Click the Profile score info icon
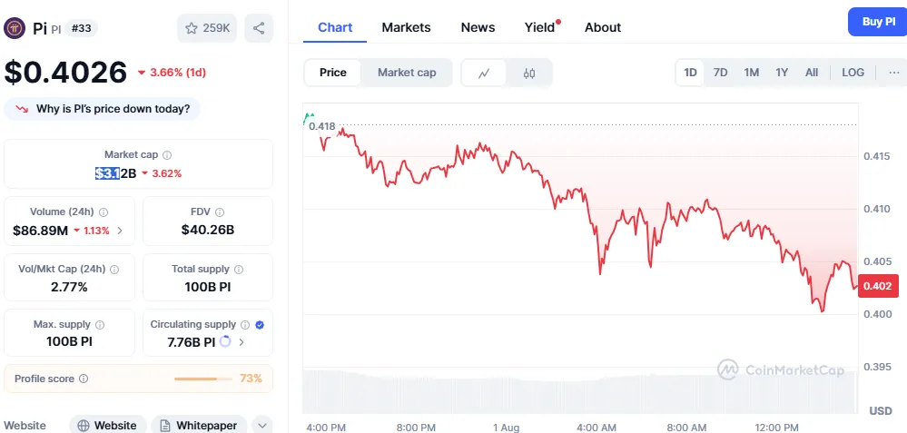Screen dimensions: 907x433 tap(84, 379)
